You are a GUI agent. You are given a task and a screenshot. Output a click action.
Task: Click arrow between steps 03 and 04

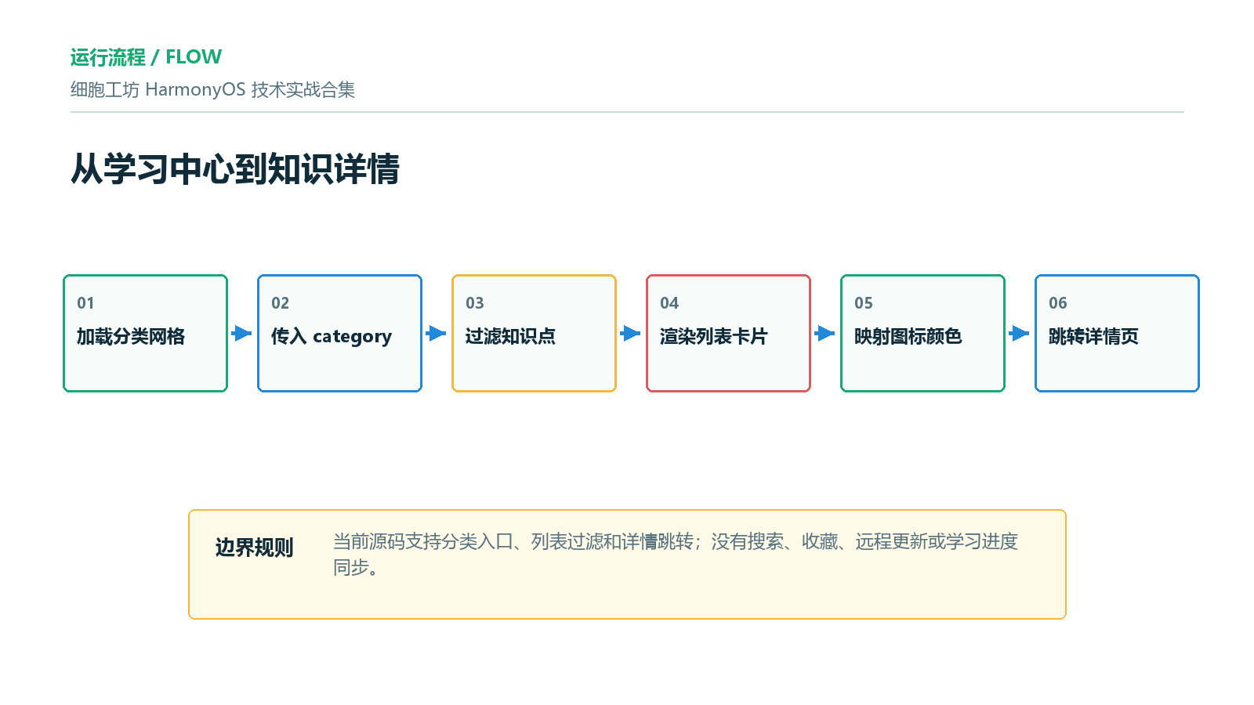tap(631, 334)
